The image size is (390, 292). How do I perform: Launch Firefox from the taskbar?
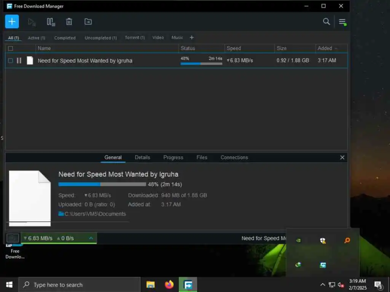tap(169, 284)
